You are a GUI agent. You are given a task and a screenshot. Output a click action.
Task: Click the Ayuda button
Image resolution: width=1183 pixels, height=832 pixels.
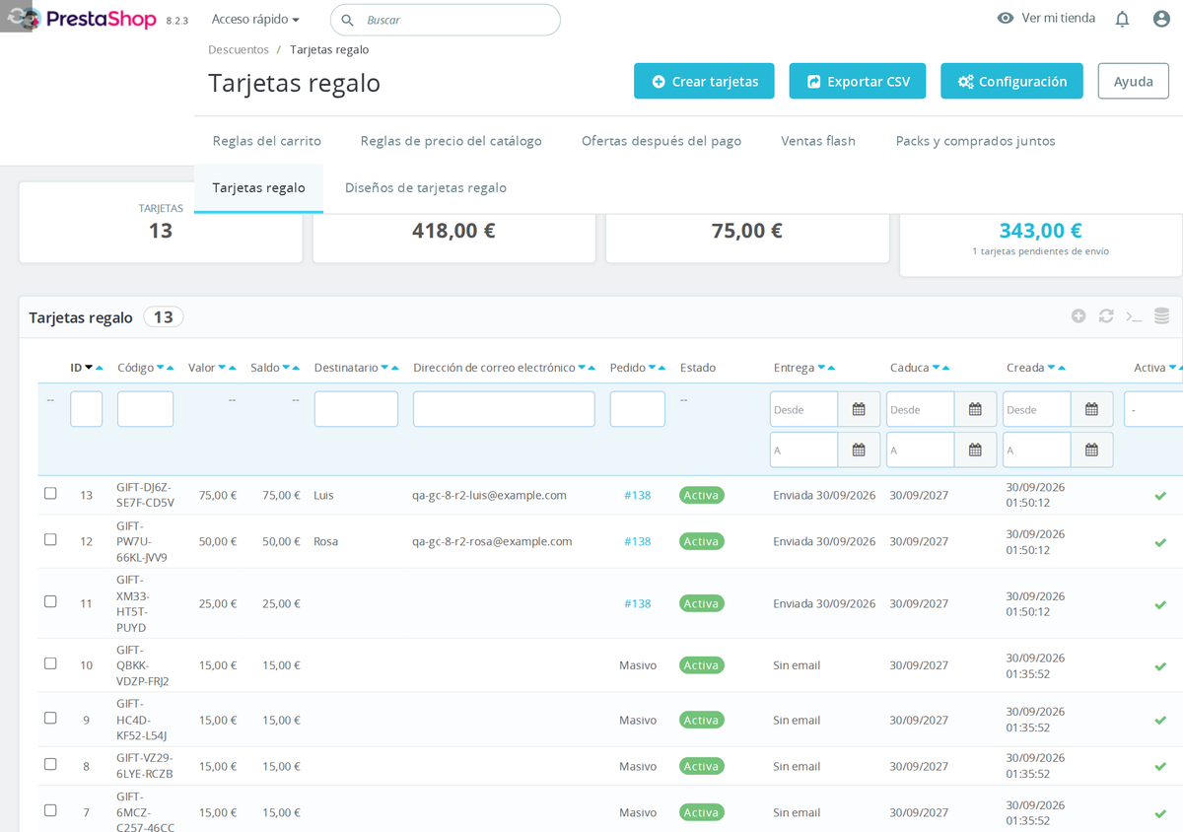pyautogui.click(x=1134, y=81)
